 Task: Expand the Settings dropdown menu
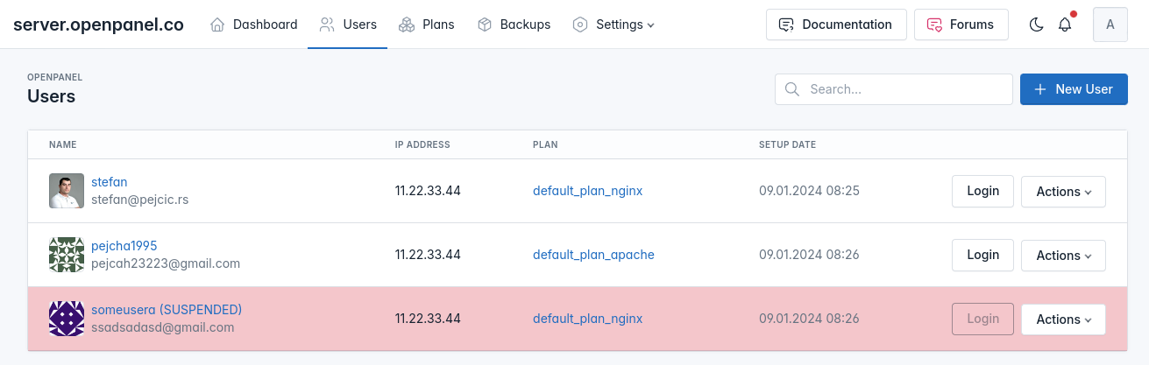pyautogui.click(x=614, y=25)
